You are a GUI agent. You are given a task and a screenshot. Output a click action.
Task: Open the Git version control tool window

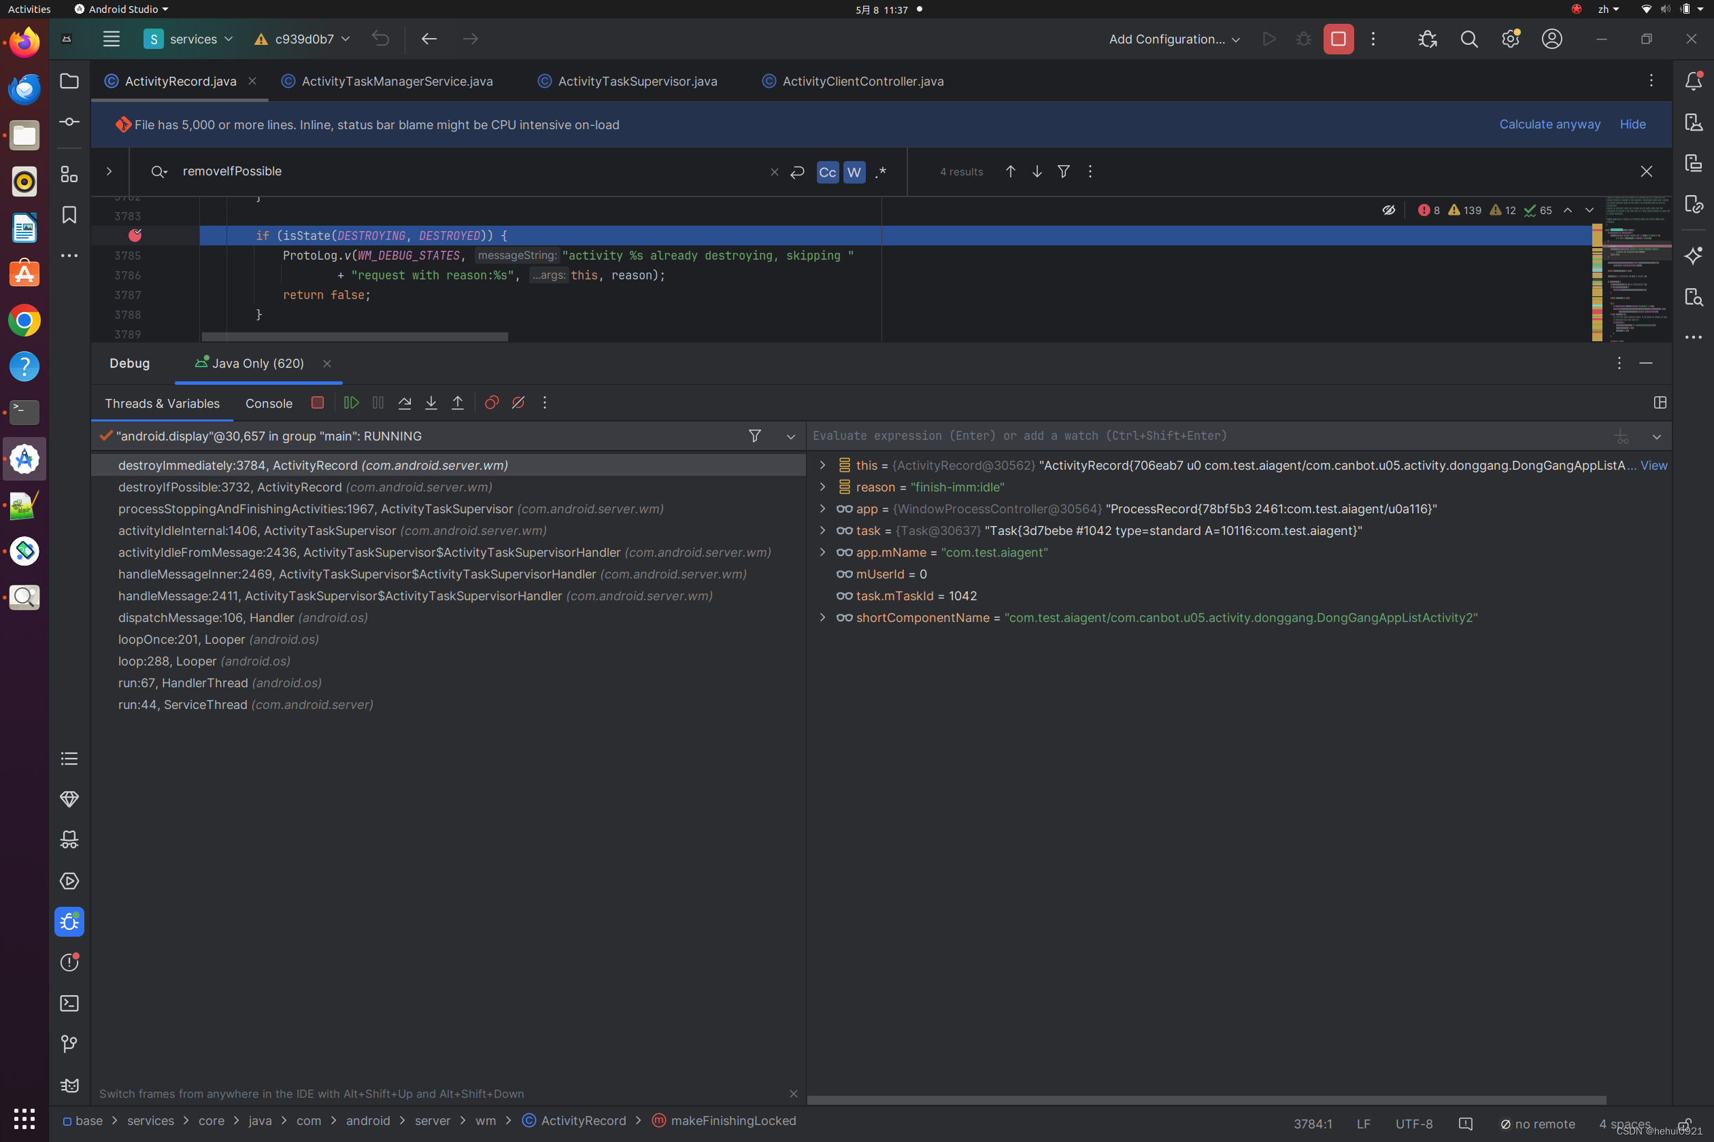[69, 1044]
